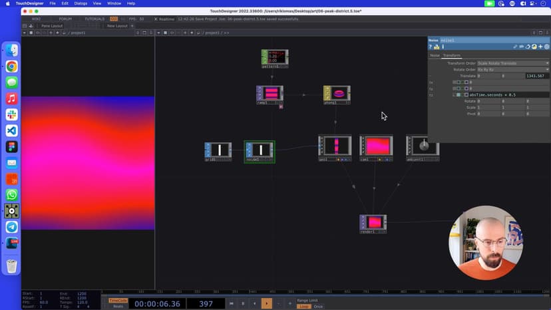Switch to the Noise parameter tab
Image resolution: width=551 pixels, height=310 pixels.
pyautogui.click(x=435, y=55)
